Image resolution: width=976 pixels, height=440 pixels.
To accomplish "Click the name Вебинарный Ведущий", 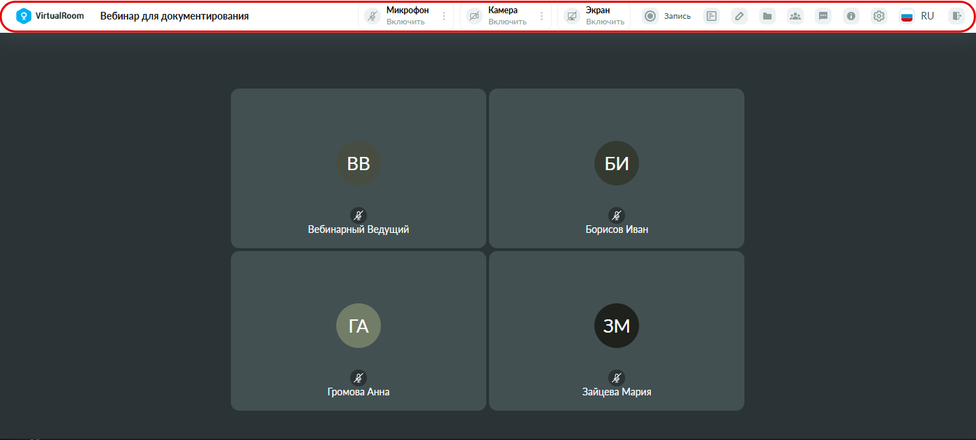I will coord(359,229).
